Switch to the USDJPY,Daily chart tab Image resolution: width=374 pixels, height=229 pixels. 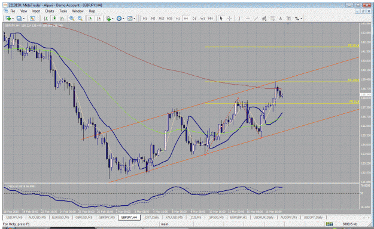click(x=313, y=217)
